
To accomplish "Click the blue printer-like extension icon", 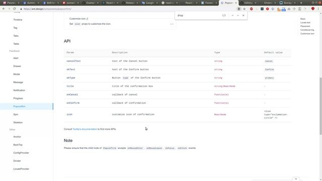I will click(284, 9).
